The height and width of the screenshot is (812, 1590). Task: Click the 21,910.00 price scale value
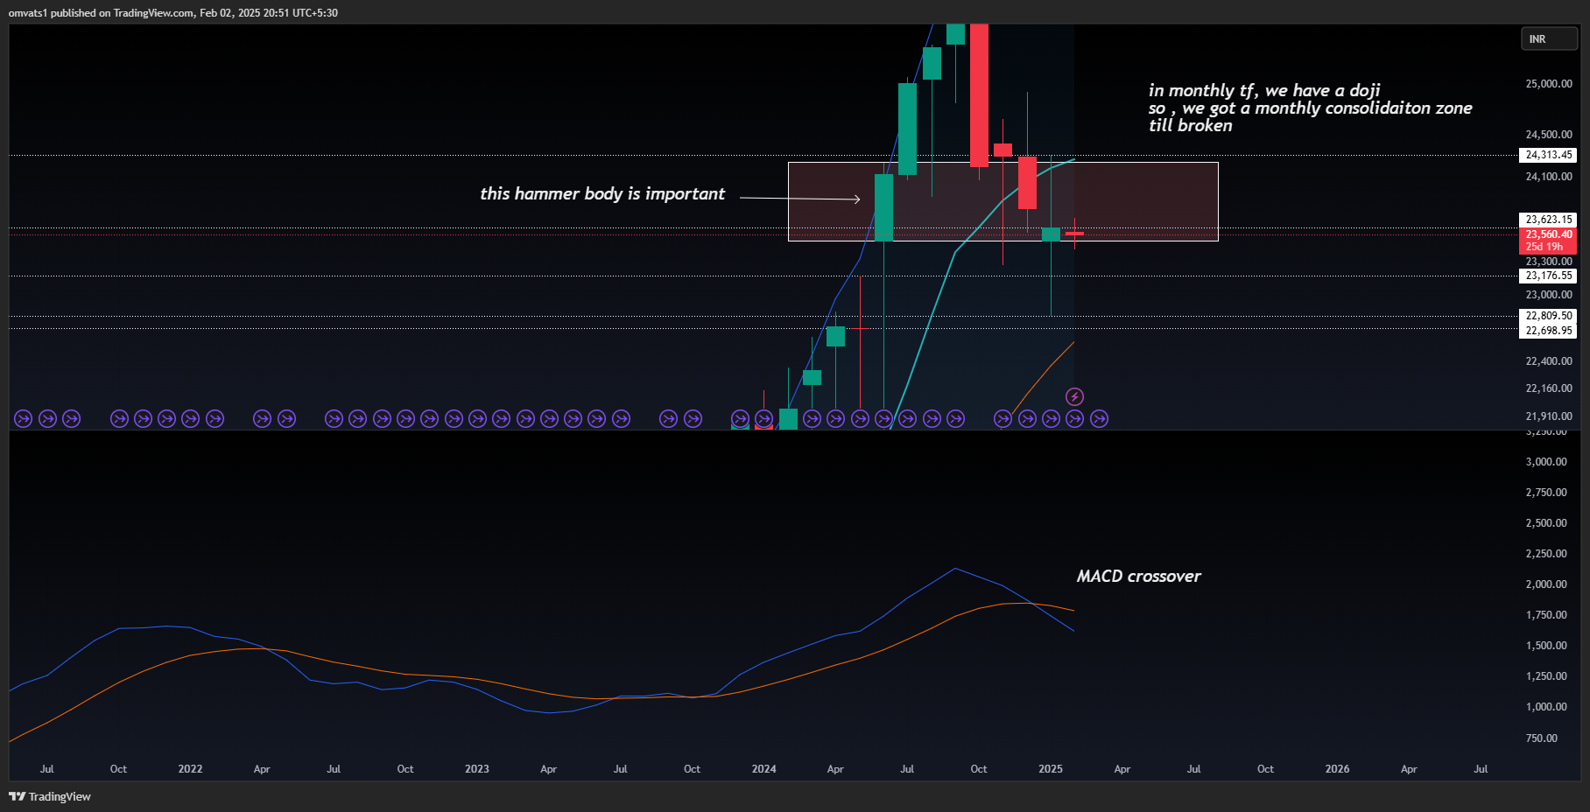click(1548, 416)
